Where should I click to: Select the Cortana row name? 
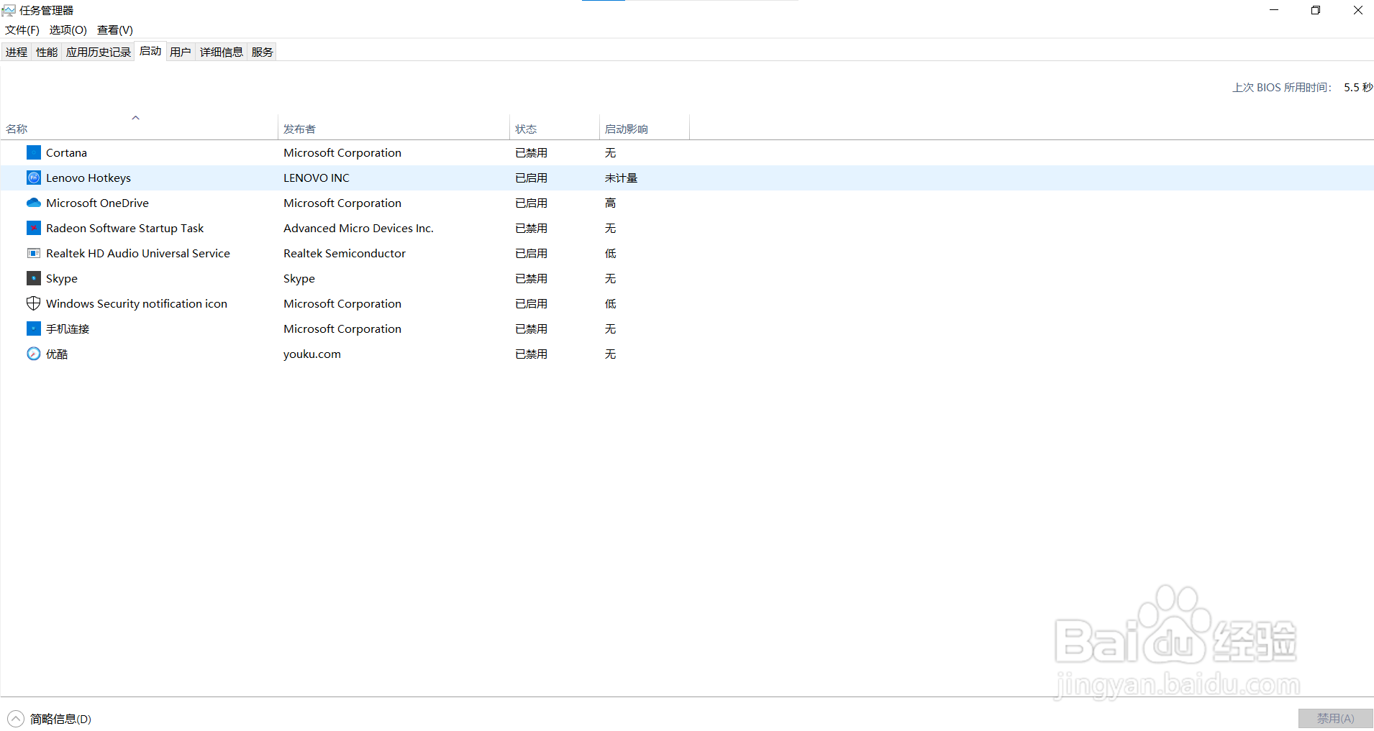pyautogui.click(x=66, y=152)
